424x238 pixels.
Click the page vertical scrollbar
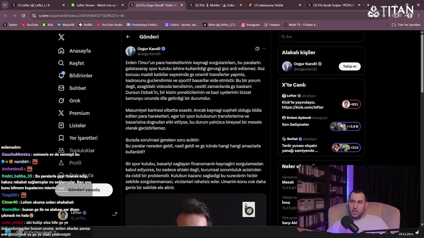coord(422,63)
